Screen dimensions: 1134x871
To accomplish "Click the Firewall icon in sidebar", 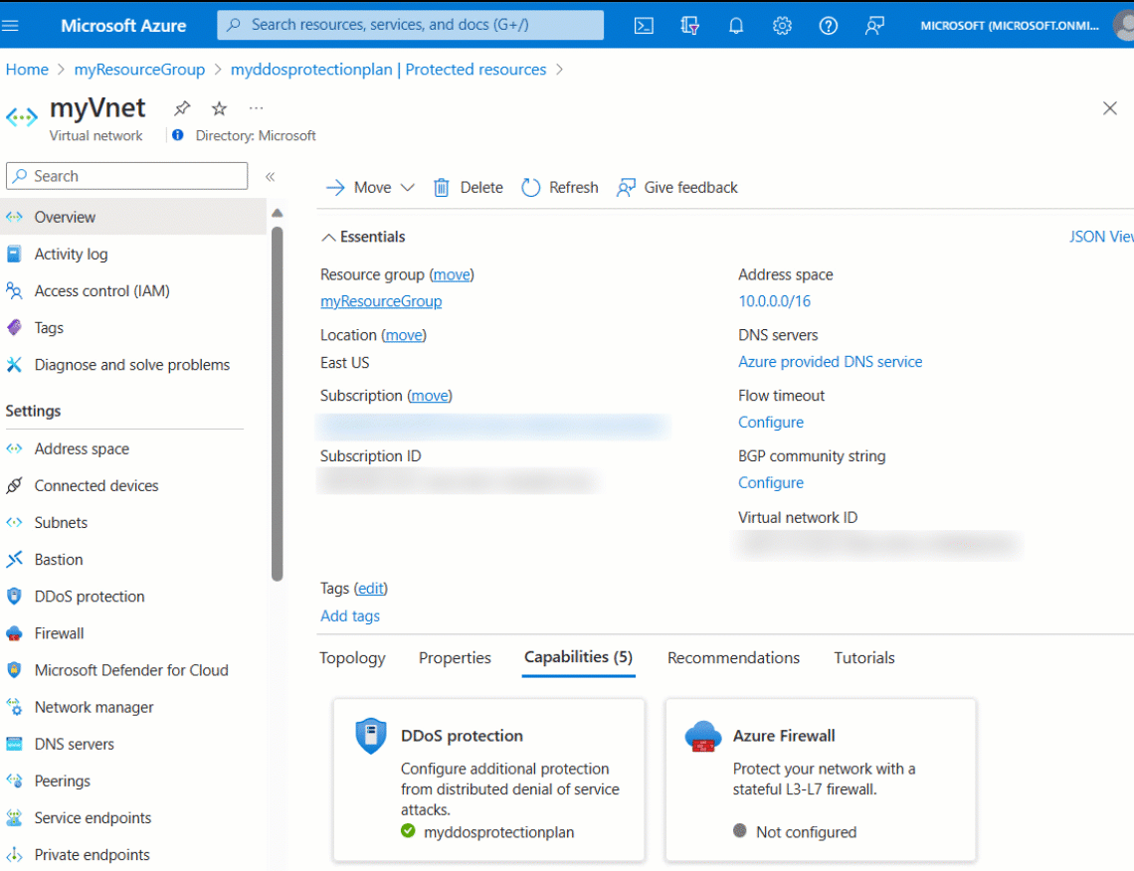I will (14, 633).
